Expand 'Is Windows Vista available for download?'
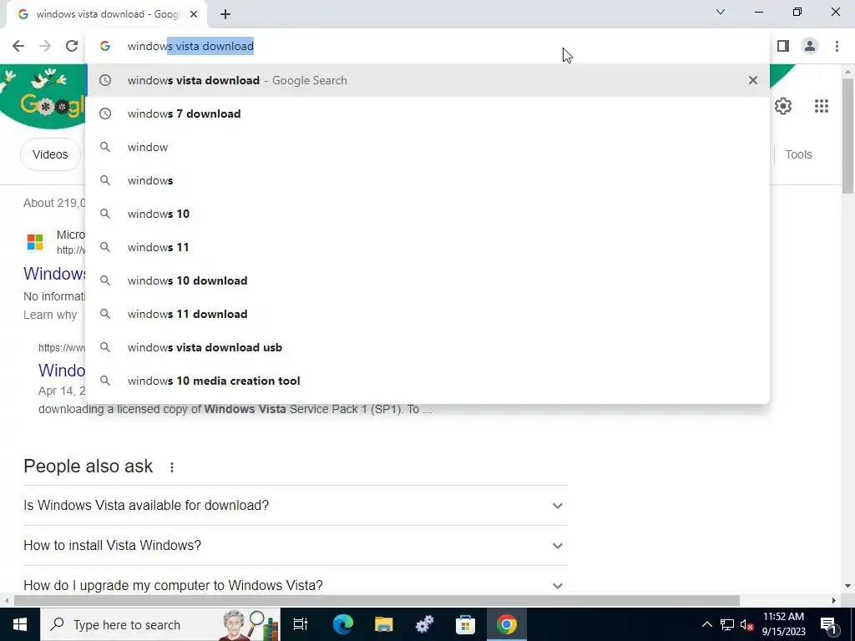The image size is (855, 641). [x=295, y=506]
